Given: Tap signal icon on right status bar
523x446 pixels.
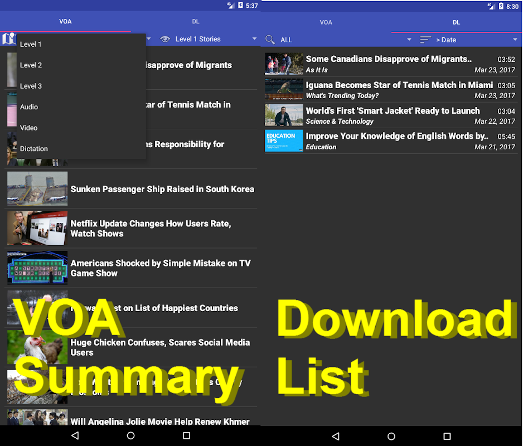Looking at the screenshot, I should coord(491,6).
